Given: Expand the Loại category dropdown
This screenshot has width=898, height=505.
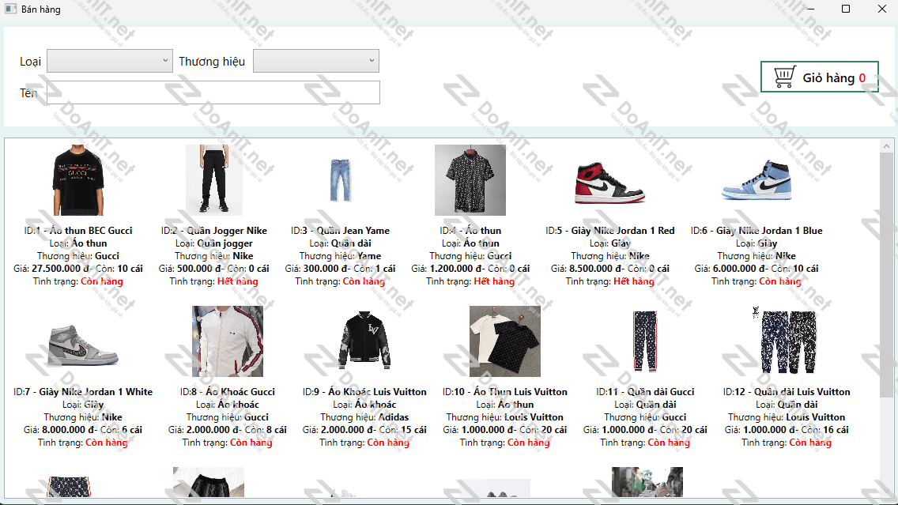Looking at the screenshot, I should point(109,61).
